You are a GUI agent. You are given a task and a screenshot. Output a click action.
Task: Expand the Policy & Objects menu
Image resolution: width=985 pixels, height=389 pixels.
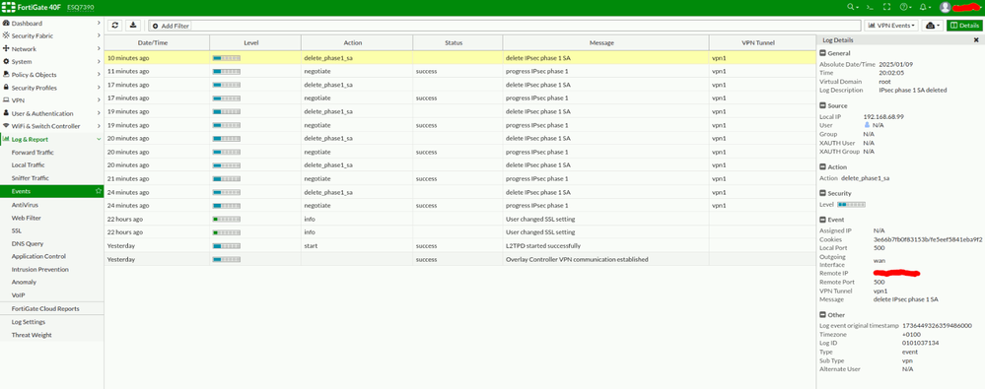tap(51, 75)
